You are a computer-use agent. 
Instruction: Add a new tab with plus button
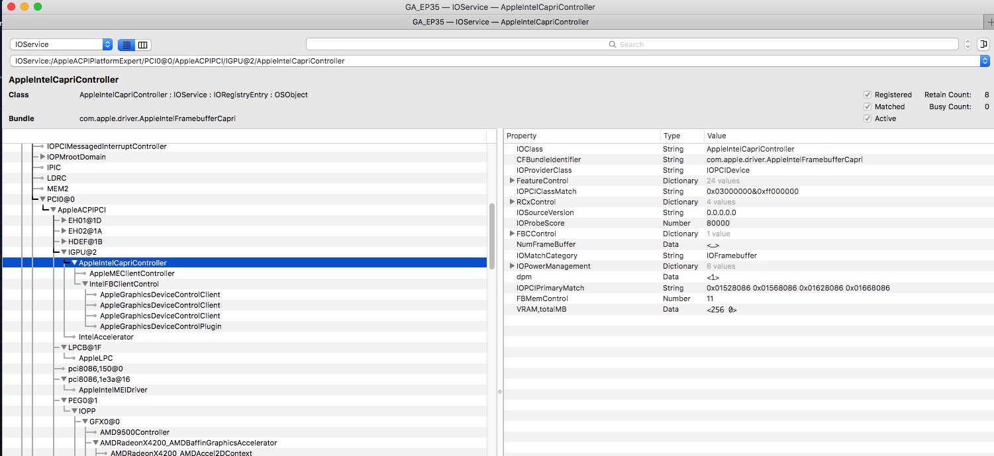(x=990, y=22)
